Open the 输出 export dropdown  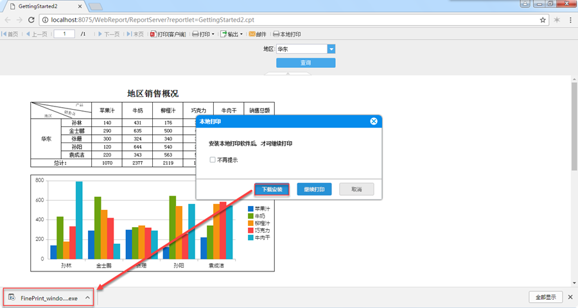pos(232,34)
